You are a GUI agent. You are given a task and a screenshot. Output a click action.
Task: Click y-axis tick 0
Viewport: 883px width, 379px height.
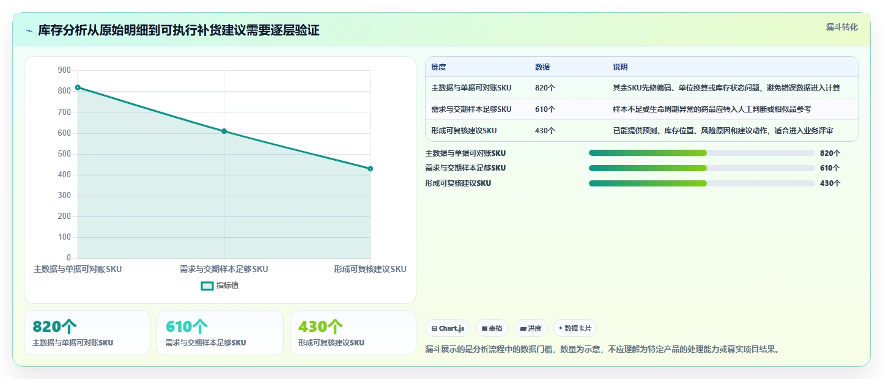68,258
